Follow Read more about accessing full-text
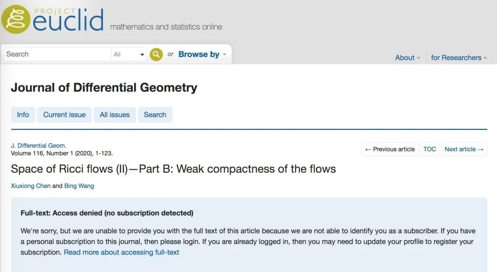 [121, 252]
